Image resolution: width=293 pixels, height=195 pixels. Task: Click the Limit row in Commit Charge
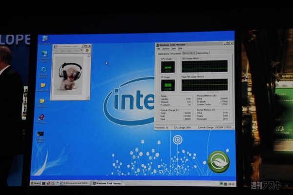tap(176, 116)
